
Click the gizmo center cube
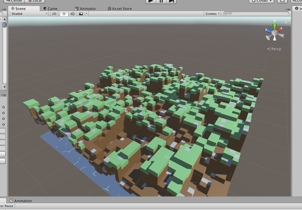pyautogui.click(x=274, y=33)
